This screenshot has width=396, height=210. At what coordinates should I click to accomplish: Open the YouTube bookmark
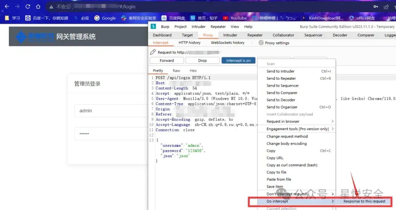(235, 18)
